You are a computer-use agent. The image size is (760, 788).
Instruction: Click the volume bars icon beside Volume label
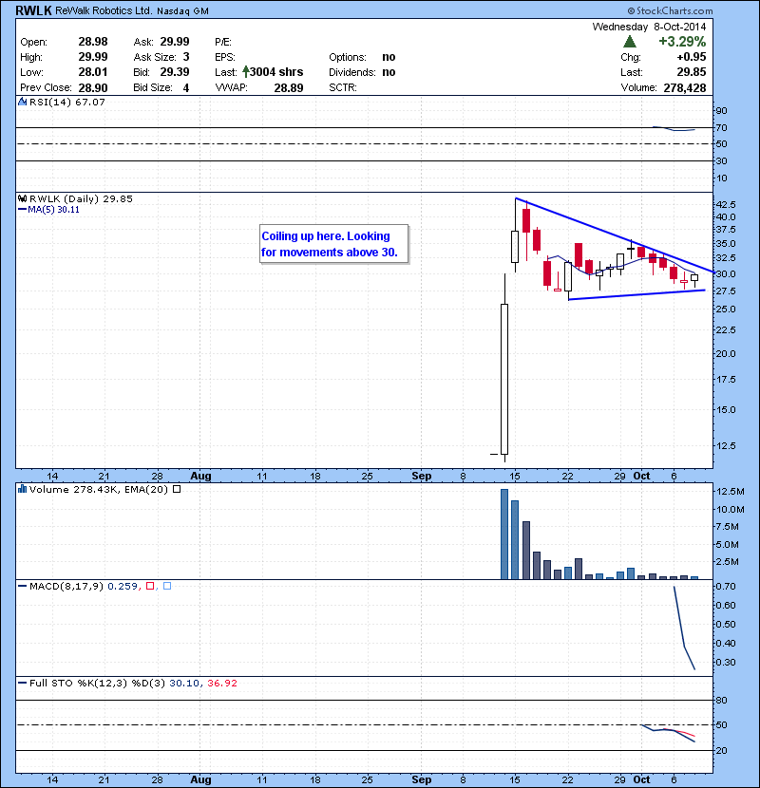(22, 489)
